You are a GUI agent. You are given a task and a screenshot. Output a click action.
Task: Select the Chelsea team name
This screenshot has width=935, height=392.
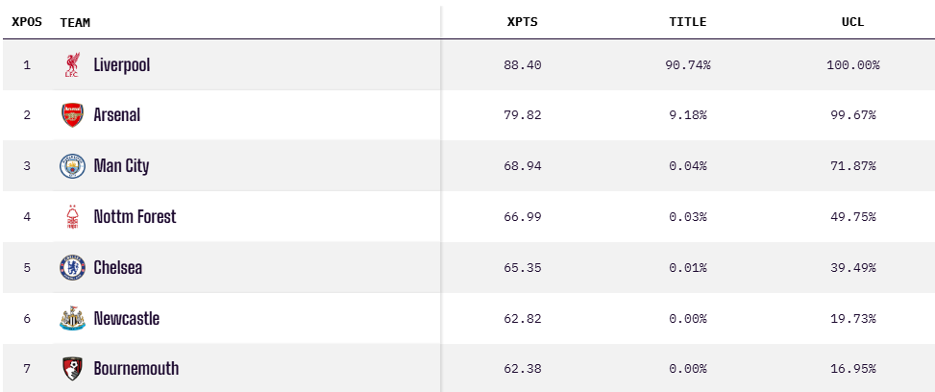pyautogui.click(x=118, y=268)
